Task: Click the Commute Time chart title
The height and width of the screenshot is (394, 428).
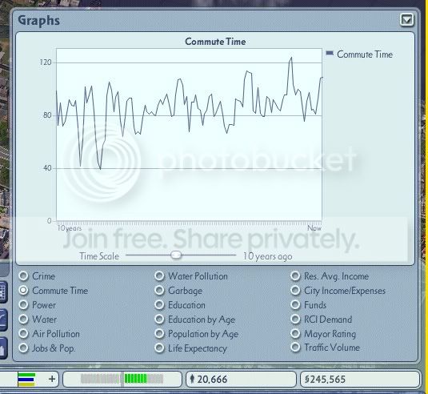Action: point(215,42)
